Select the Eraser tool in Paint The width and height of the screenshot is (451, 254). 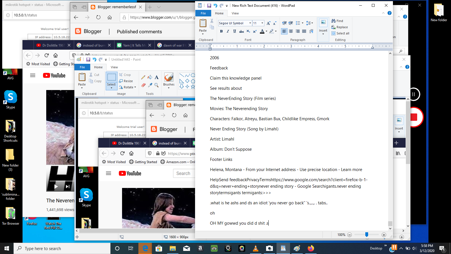coord(143,85)
